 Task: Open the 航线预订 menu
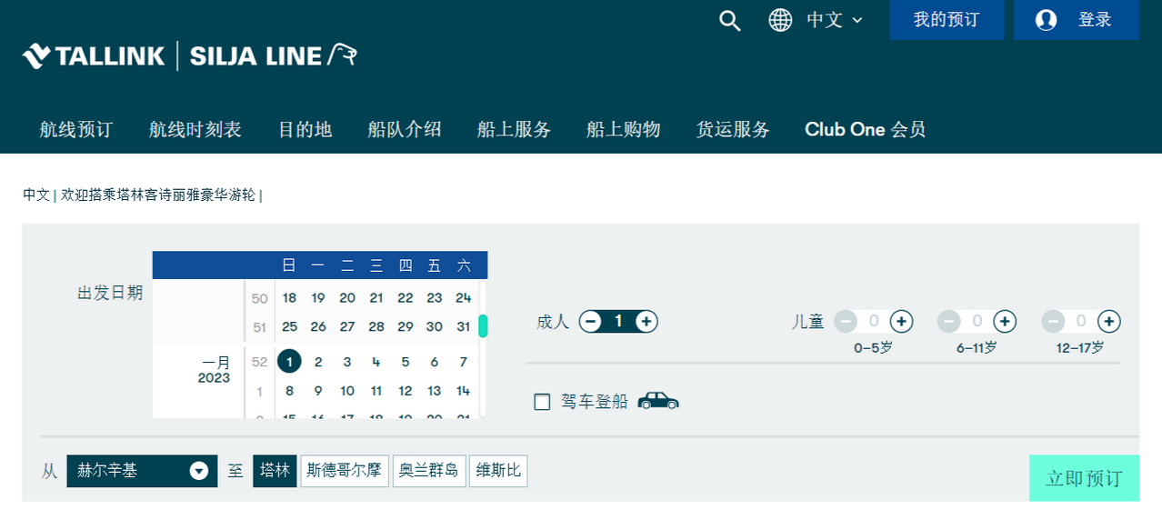click(x=76, y=129)
